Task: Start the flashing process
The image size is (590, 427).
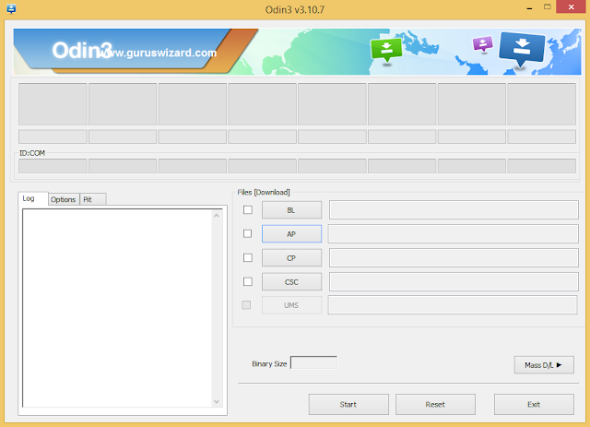Action: pos(348,405)
